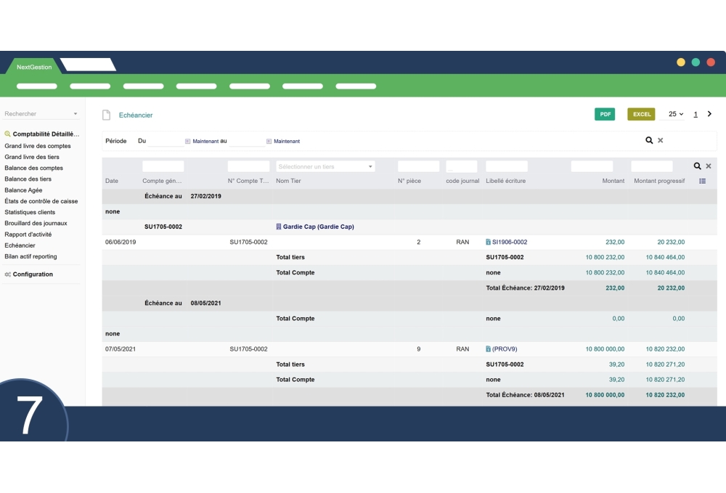The height and width of the screenshot is (493, 726).
Task: Clear the Période filter with the X icon
Action: [x=661, y=141]
